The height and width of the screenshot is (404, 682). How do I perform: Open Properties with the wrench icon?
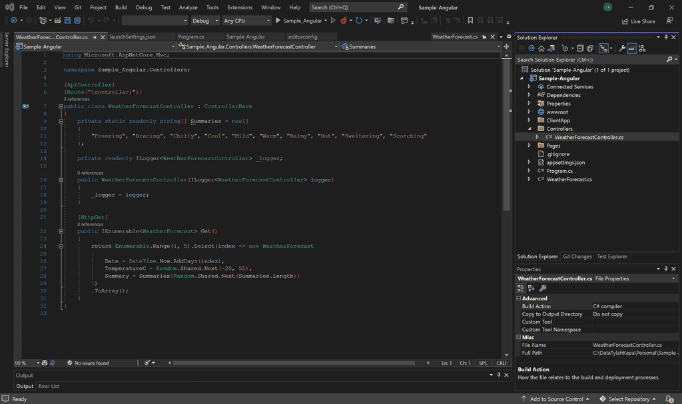623,49
